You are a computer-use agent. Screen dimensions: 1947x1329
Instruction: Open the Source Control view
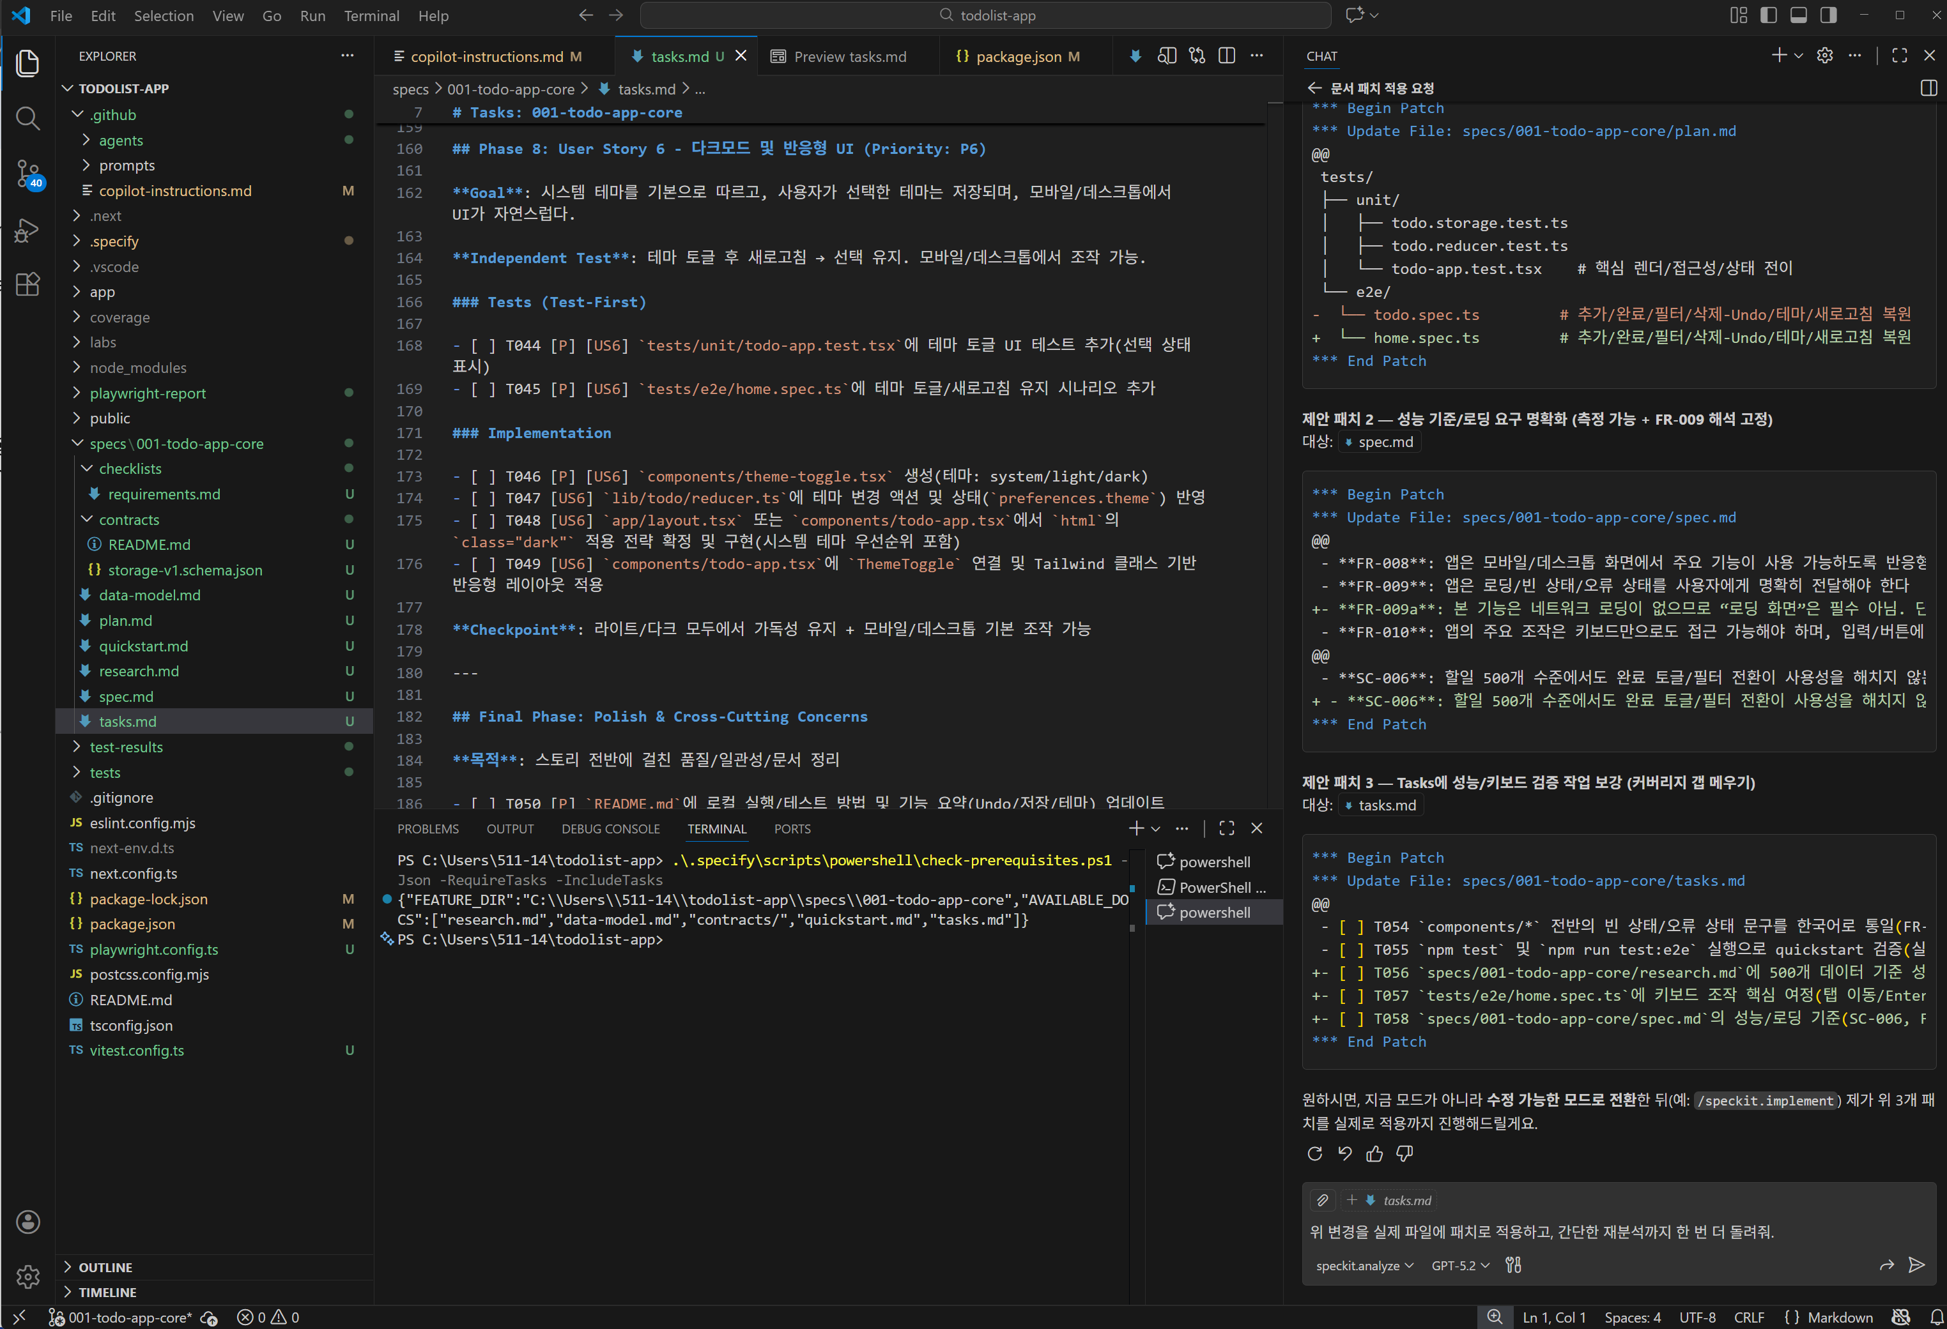click(27, 173)
